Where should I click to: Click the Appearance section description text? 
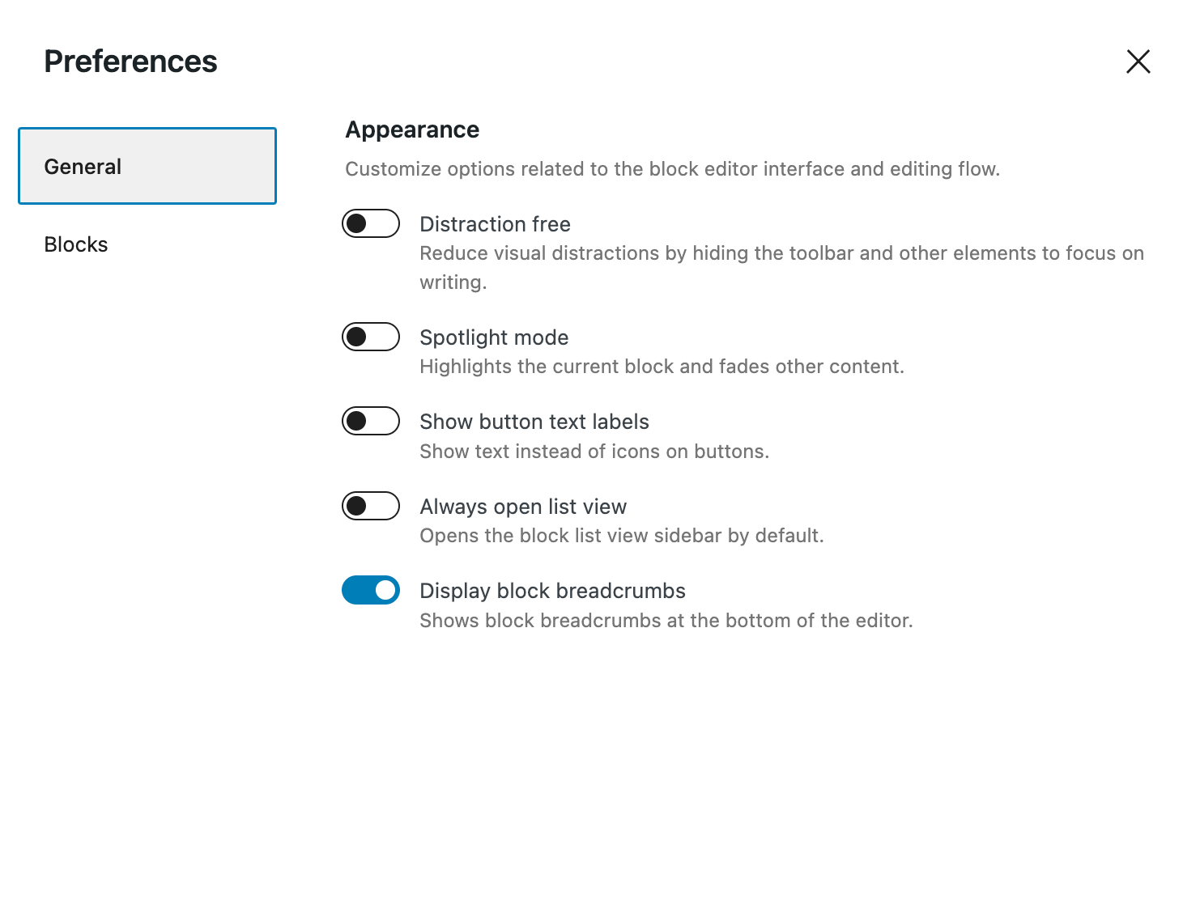pos(673,169)
